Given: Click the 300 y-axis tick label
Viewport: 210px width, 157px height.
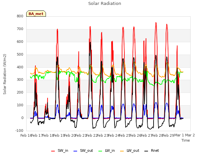Looking at the screenshot, I should point(20,80).
